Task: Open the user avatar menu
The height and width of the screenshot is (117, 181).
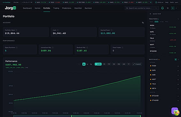Action: click(x=173, y=8)
